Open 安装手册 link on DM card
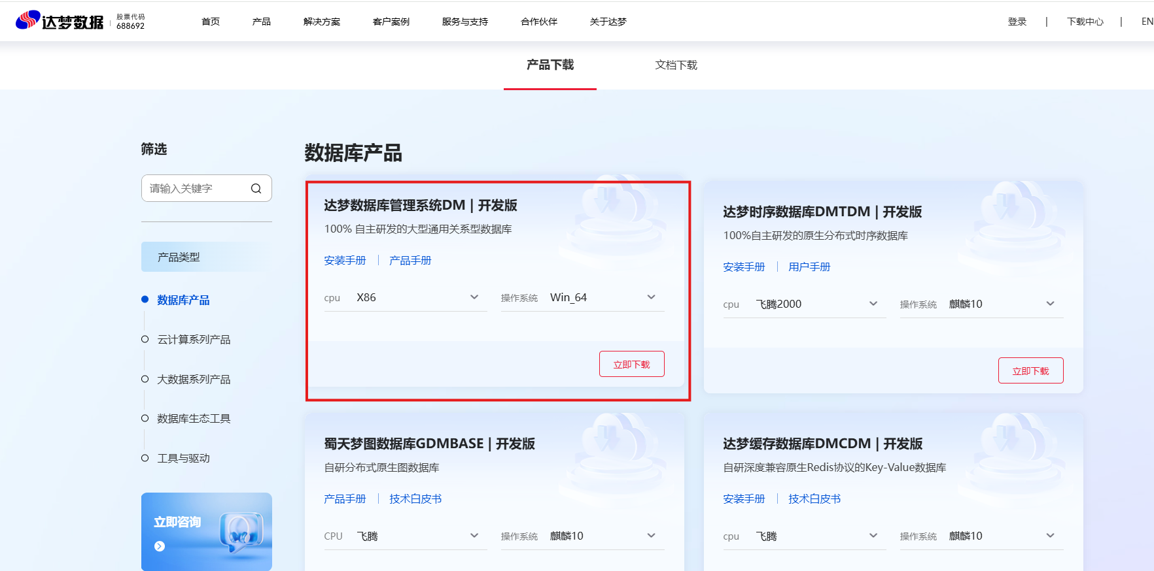Viewport: 1154px width, 571px height. [x=345, y=261]
